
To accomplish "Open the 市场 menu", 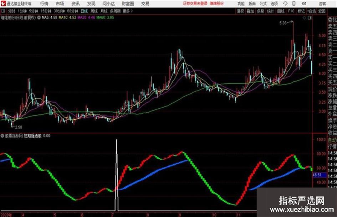I will tap(60, 4).
